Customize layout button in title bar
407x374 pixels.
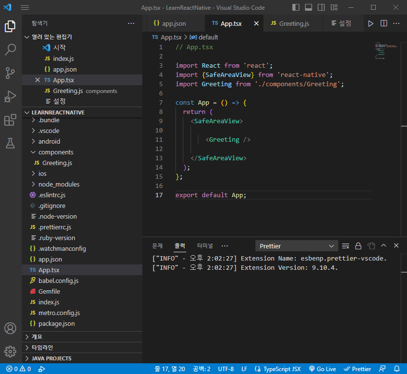tap(334, 7)
